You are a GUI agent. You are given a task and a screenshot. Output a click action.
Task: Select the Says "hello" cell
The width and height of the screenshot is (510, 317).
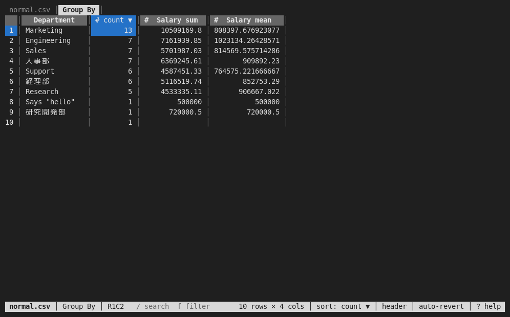pos(54,102)
